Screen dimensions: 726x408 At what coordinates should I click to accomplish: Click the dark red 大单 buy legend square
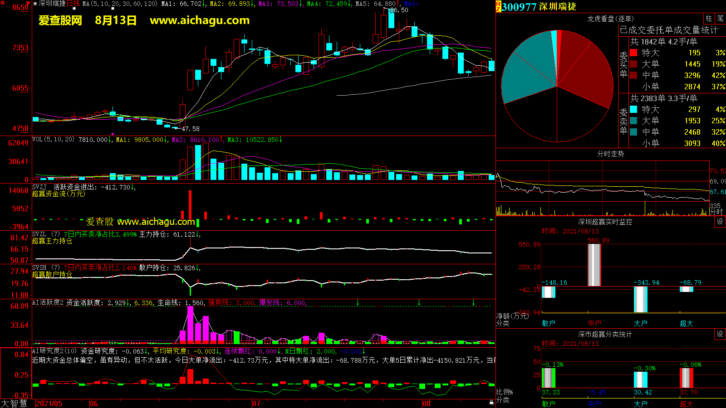[633, 64]
